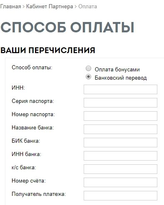The image size is (164, 205).
Task: Click the ВАШИ ПЕРЕЧИСЛЕНИЯ section heading
Action: 48,50
